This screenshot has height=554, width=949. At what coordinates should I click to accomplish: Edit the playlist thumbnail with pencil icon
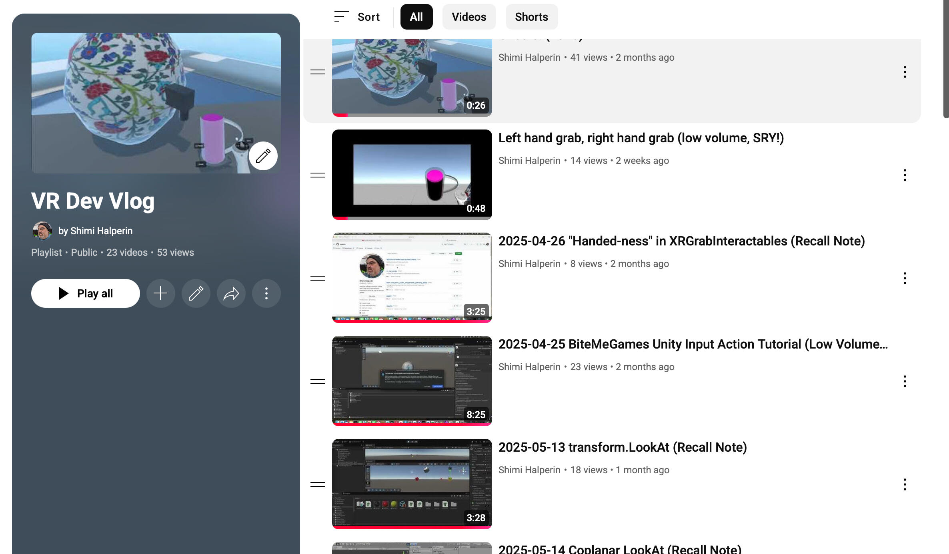(x=263, y=156)
